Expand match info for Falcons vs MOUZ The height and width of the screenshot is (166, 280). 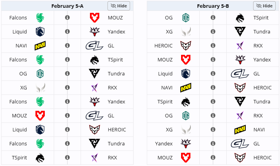point(67,17)
